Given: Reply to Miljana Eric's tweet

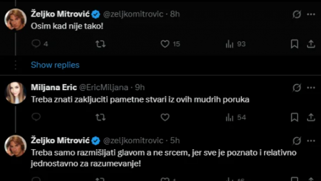Looking at the screenshot, I should pos(36,117).
